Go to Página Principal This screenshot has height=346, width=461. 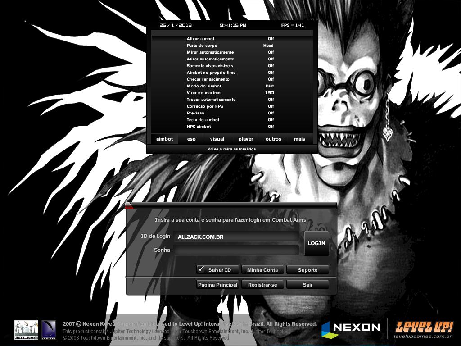pyautogui.click(x=217, y=285)
